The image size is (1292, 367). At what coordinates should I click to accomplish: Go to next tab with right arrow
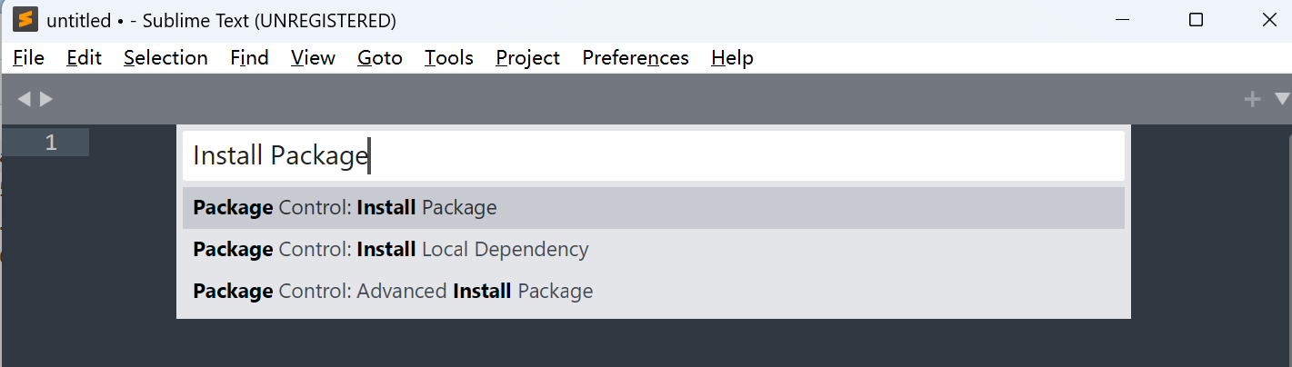46,99
